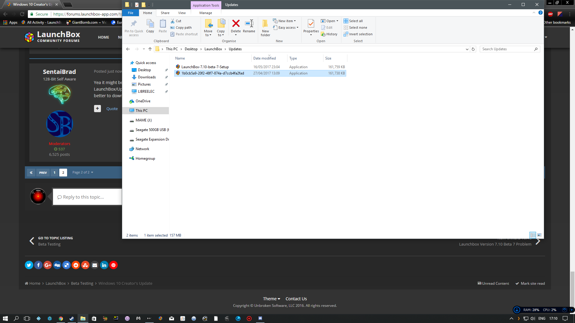Select Downloads in Quick access
This screenshot has width=575, height=323.
tap(147, 77)
